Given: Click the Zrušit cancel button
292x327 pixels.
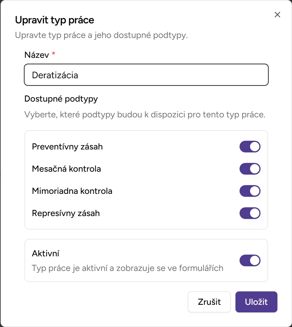Looking at the screenshot, I should click(x=209, y=302).
